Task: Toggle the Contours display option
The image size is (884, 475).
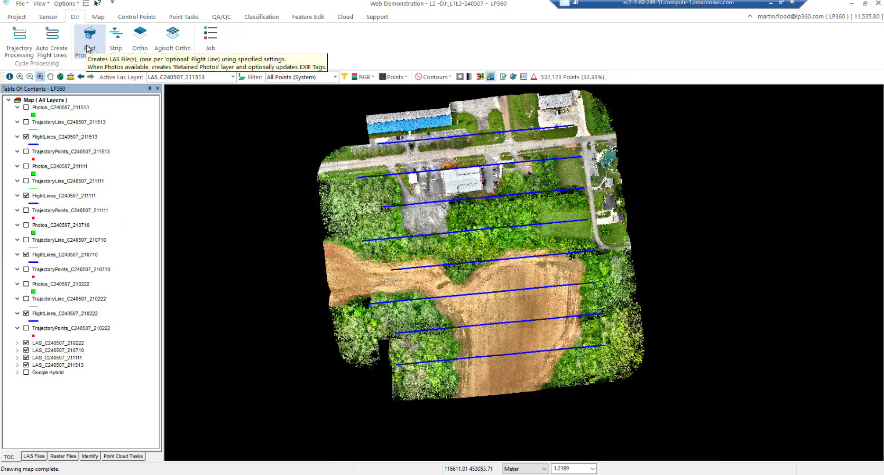Action: click(434, 77)
